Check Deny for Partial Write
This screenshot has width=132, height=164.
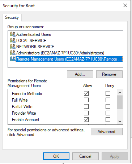(x=108, y=107)
